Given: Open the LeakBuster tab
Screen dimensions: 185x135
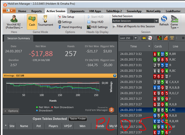Looking at the screenshot, I should tap(173, 11).
